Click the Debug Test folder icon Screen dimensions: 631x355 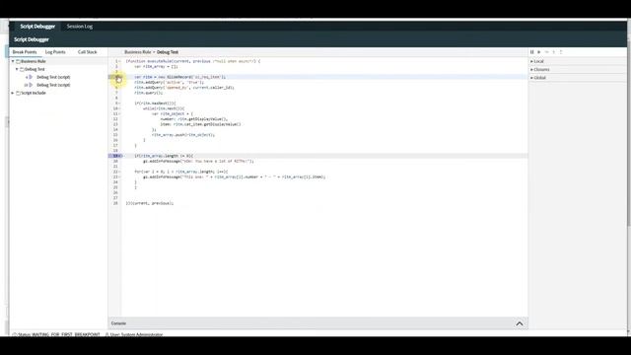click(22, 69)
